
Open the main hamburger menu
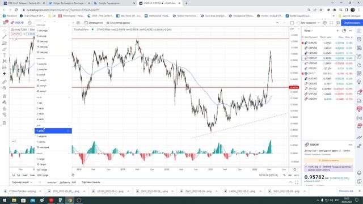pos(5,23)
